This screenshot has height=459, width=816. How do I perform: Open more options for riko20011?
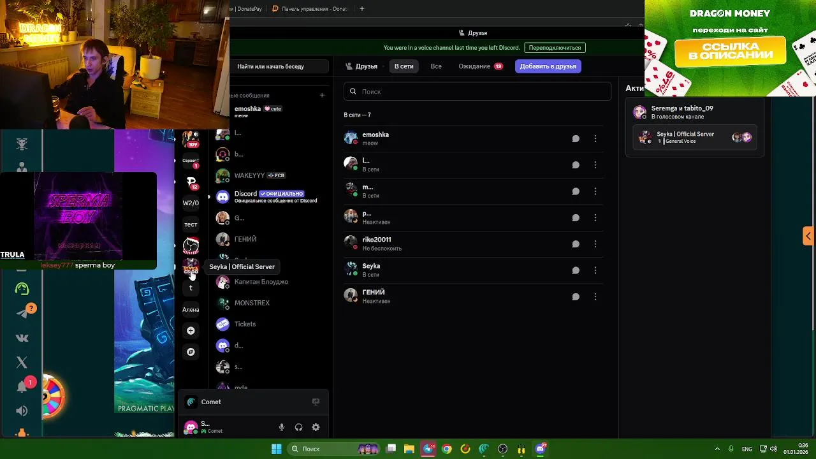[595, 244]
